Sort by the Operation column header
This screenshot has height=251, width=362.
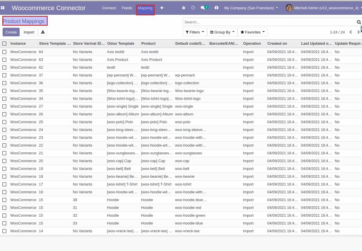click(254, 44)
